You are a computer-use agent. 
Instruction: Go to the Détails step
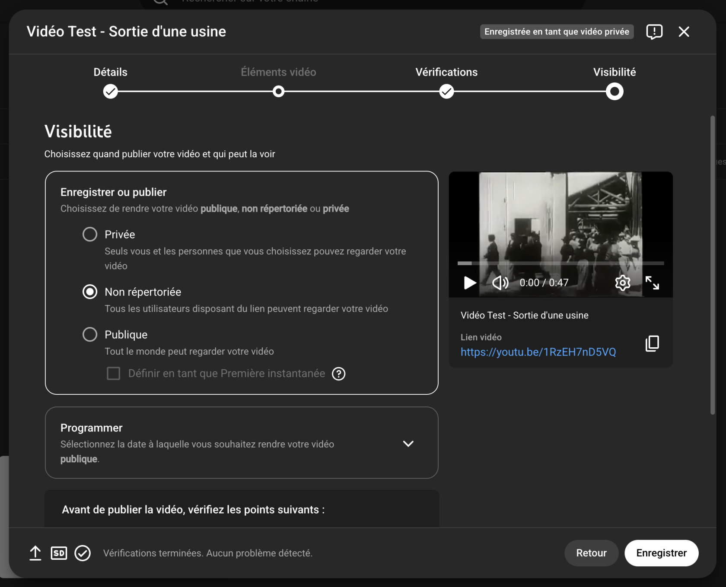click(111, 91)
